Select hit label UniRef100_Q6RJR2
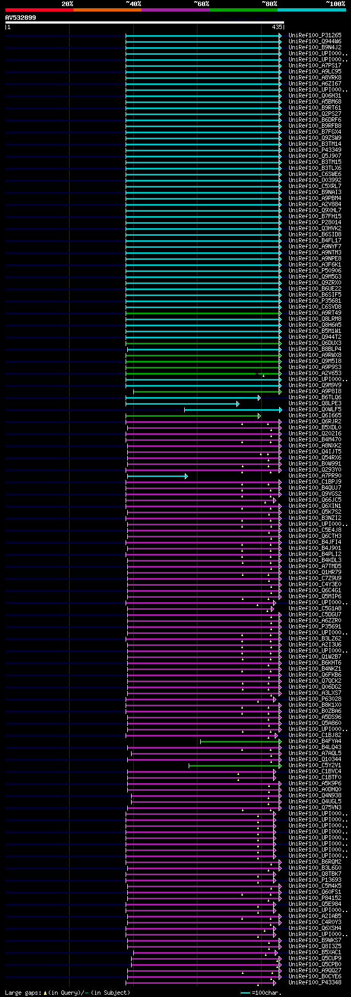The image size is (351, 997). [x=315, y=422]
